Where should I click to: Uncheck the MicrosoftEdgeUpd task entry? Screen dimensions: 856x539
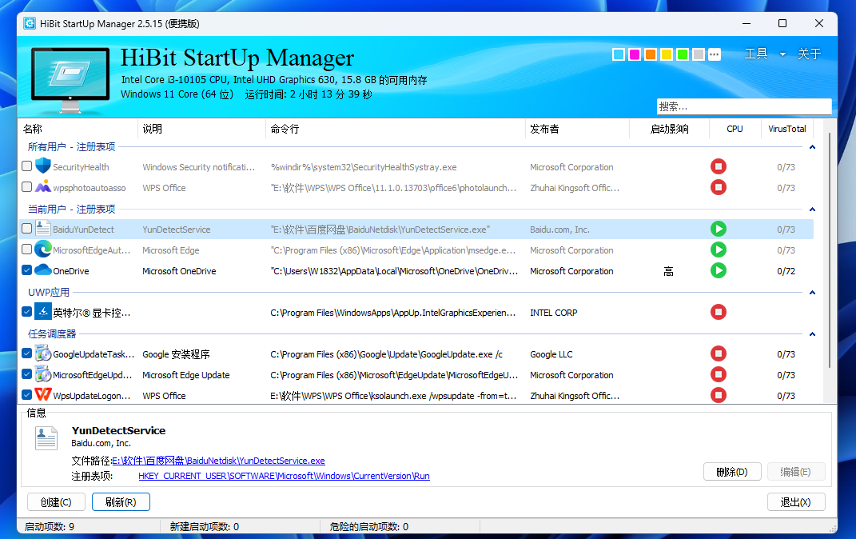click(x=26, y=373)
